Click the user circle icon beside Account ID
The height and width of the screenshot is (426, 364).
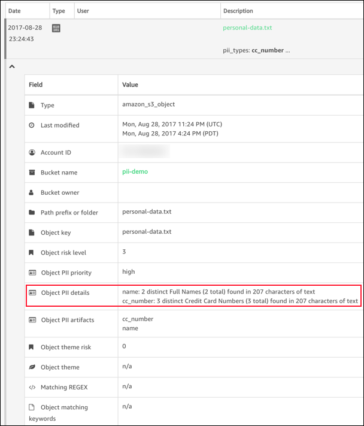32,152
